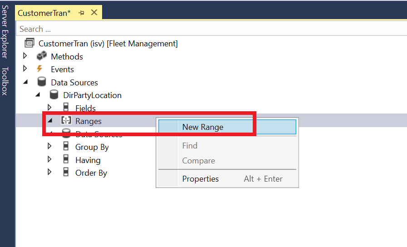
Task: Expand the Events tree node
Action: 25,69
